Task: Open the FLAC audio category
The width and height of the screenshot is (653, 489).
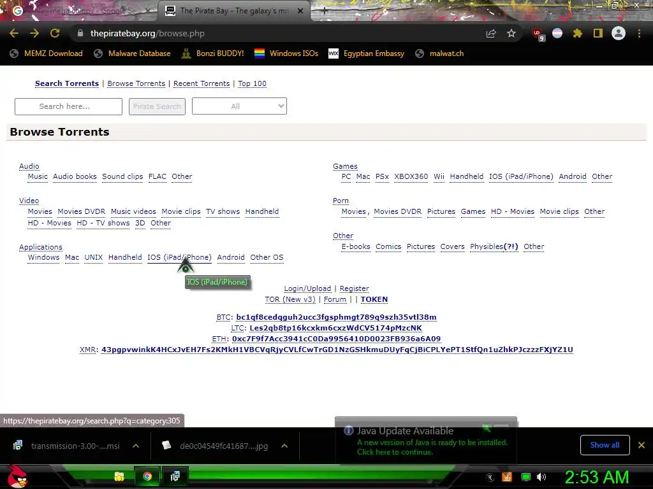Action: coord(158,176)
